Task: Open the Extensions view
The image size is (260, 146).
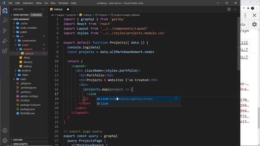Action: point(5,51)
